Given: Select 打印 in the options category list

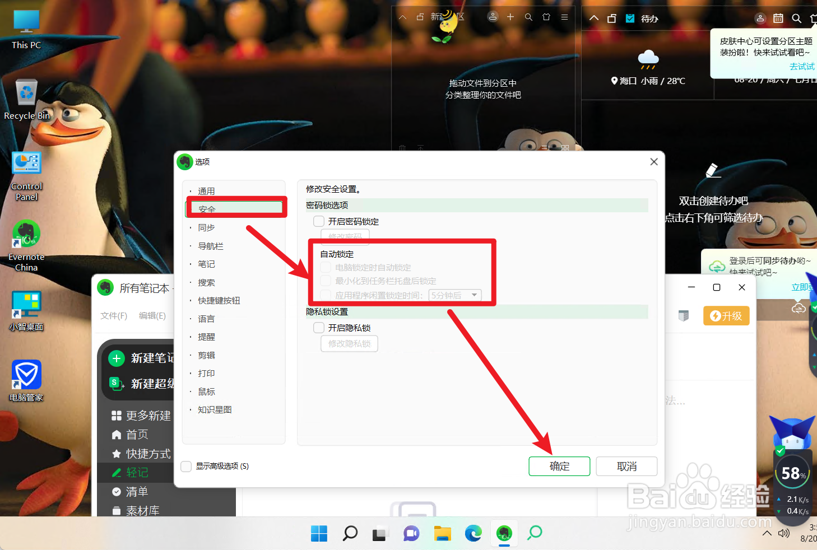Looking at the screenshot, I should (206, 373).
